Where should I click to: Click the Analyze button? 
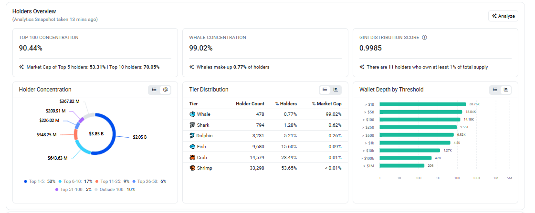click(x=503, y=16)
